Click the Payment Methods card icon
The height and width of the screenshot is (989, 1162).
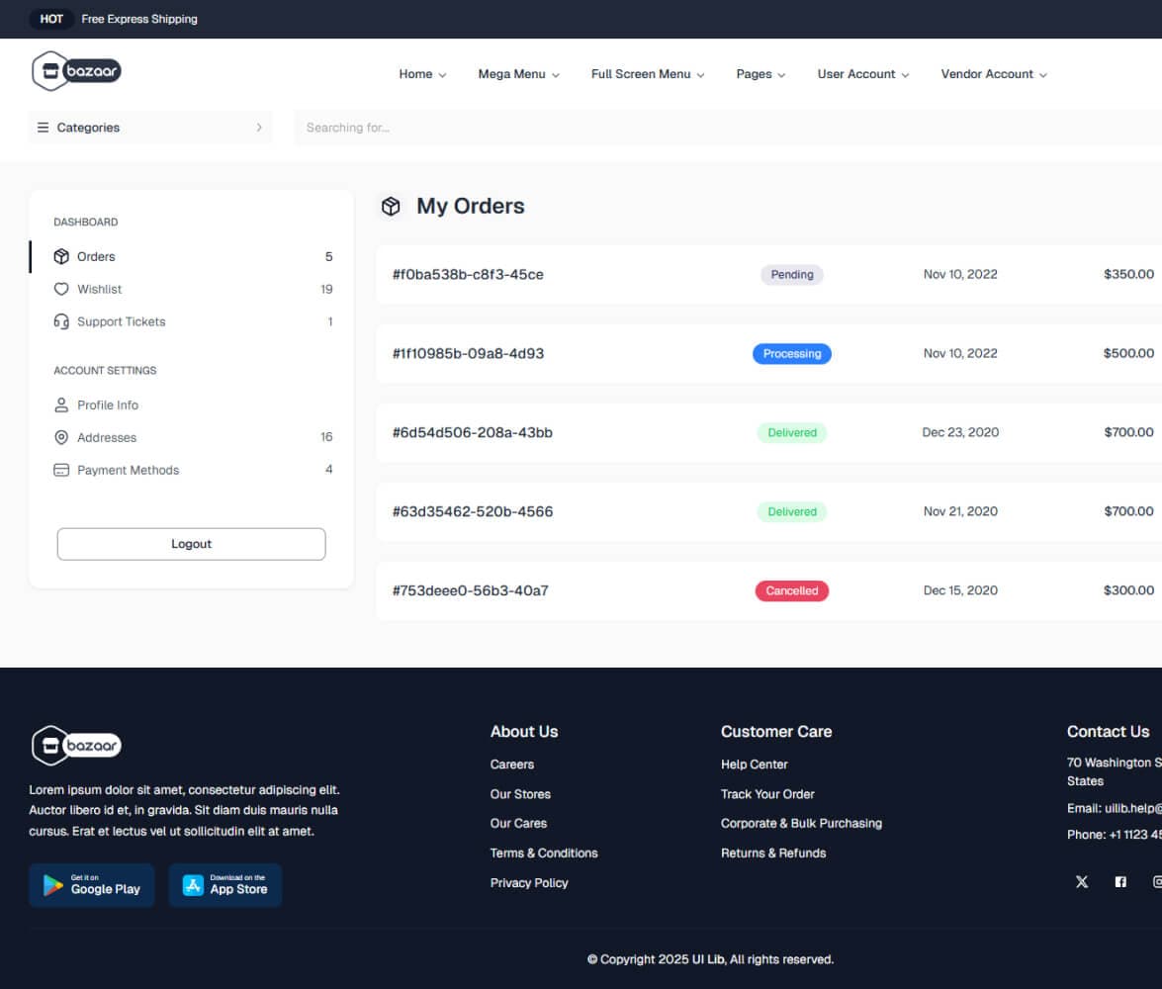tap(60, 470)
